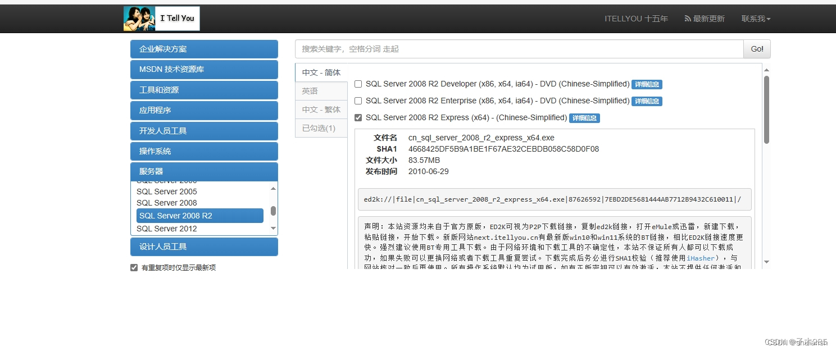
Task: Click the Go! search button
Action: pos(756,49)
